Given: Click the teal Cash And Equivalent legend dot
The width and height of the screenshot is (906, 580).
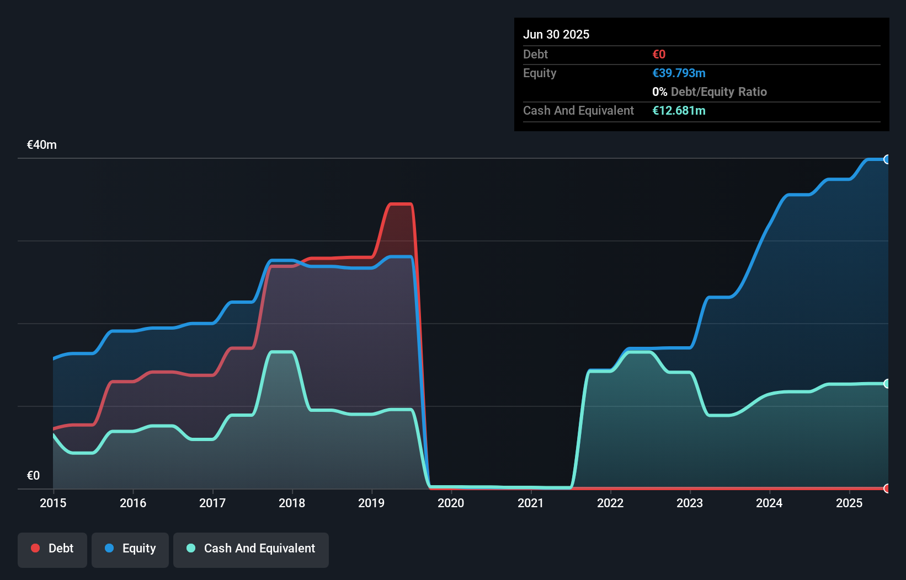Looking at the screenshot, I should point(191,548).
